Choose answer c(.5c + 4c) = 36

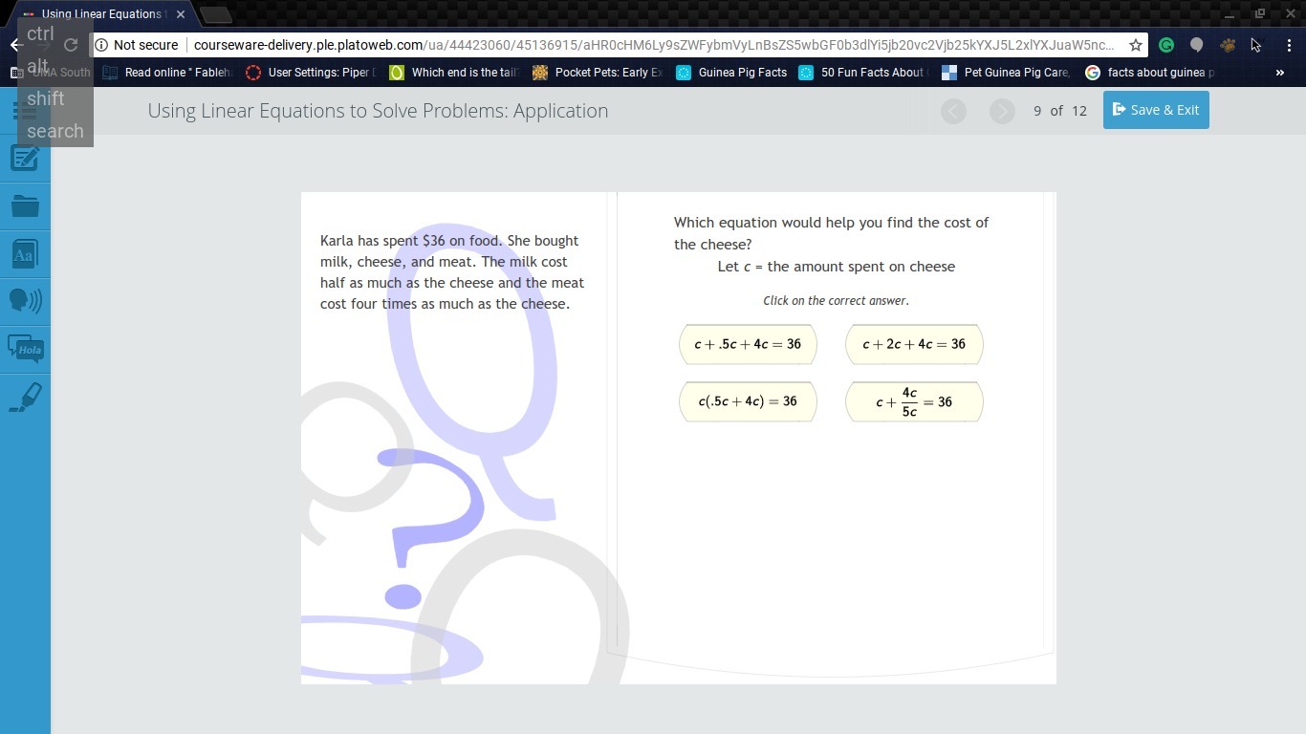pyautogui.click(x=748, y=401)
